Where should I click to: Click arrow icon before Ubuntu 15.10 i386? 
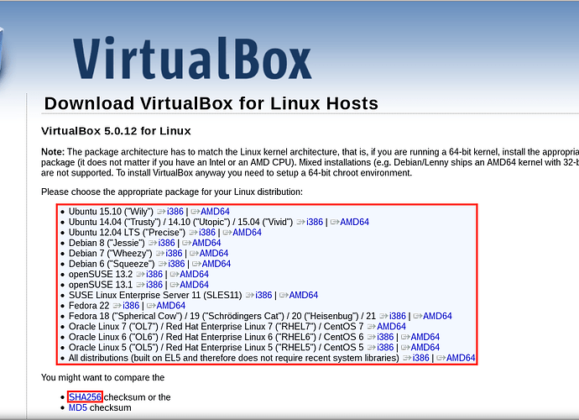click(160, 211)
